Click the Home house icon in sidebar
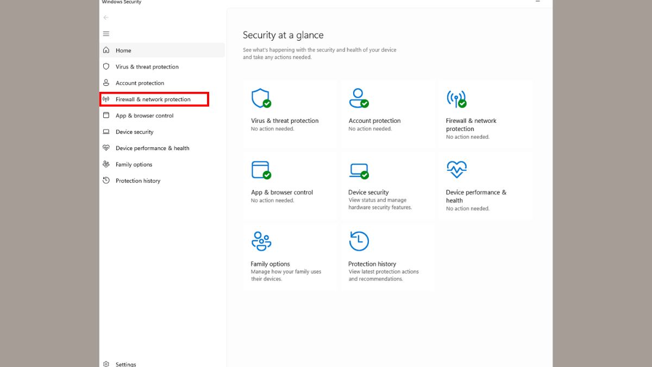Image resolution: width=652 pixels, height=367 pixels. coord(106,50)
